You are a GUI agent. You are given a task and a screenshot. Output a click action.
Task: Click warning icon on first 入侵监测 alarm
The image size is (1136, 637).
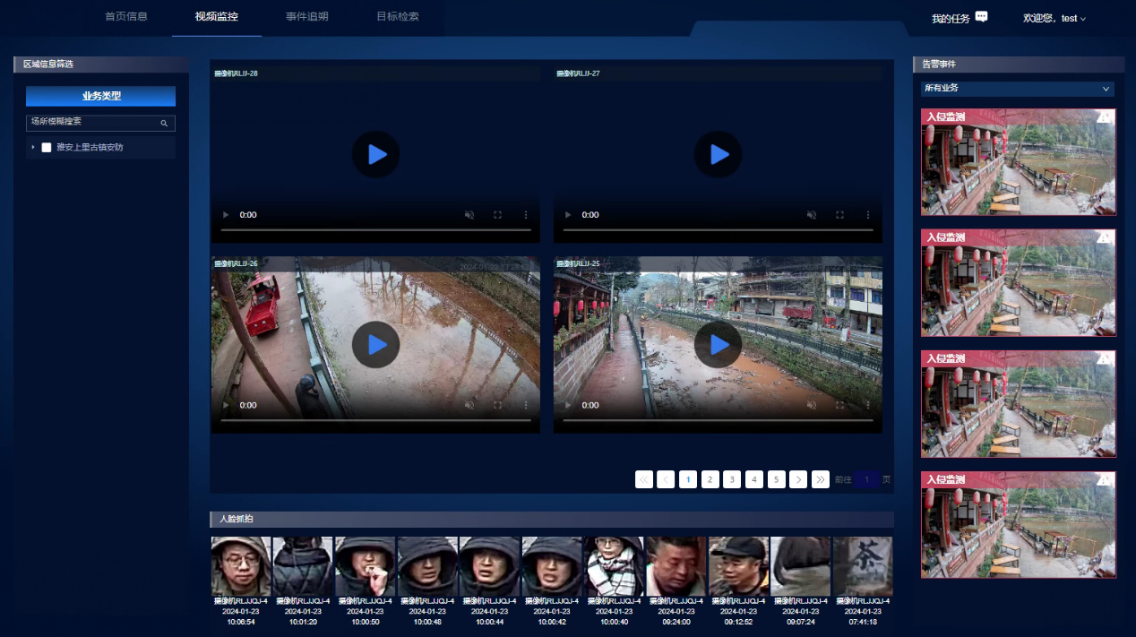pos(1106,116)
